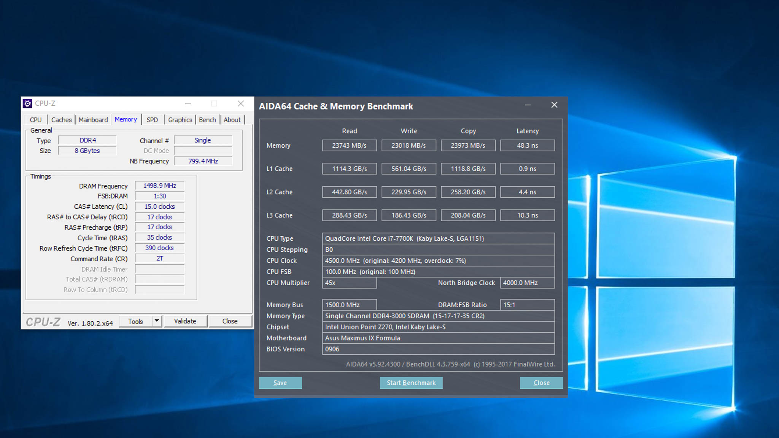Image resolution: width=779 pixels, height=438 pixels.
Task: Open the CPU tab in CPU-Z
Action: click(x=36, y=120)
